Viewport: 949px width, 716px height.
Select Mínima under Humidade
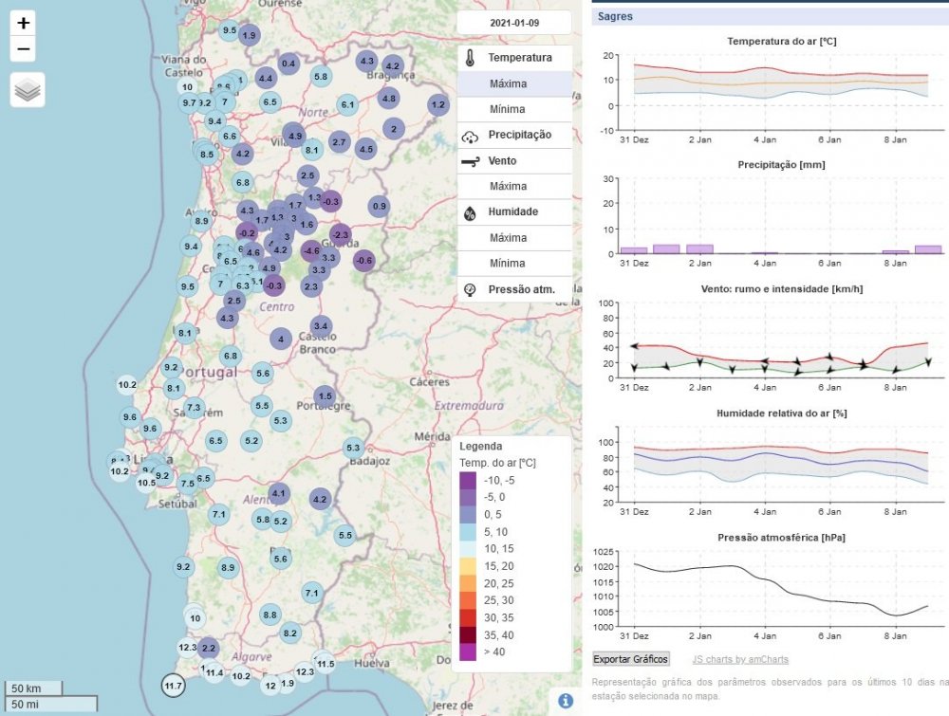pos(508,264)
